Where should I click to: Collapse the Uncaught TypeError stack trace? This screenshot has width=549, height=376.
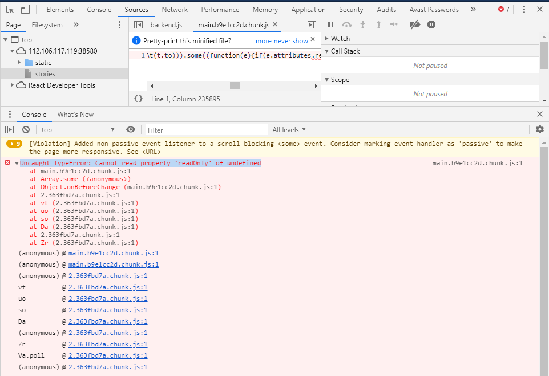pos(17,163)
